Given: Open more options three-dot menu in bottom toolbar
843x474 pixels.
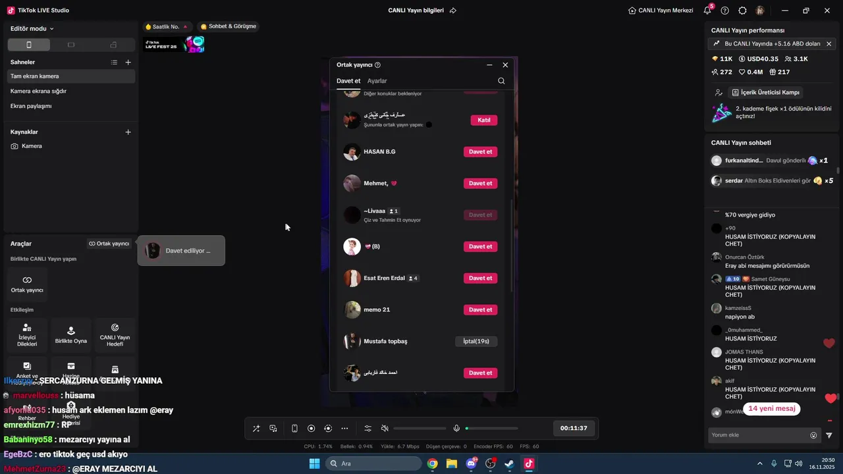Looking at the screenshot, I should tap(344, 429).
